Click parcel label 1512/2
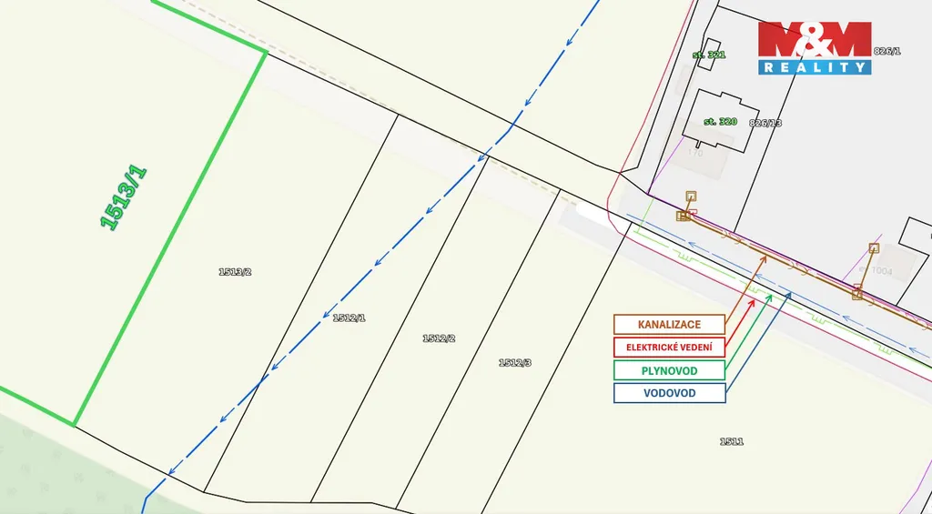The height and width of the screenshot is (514, 932). 438,338
